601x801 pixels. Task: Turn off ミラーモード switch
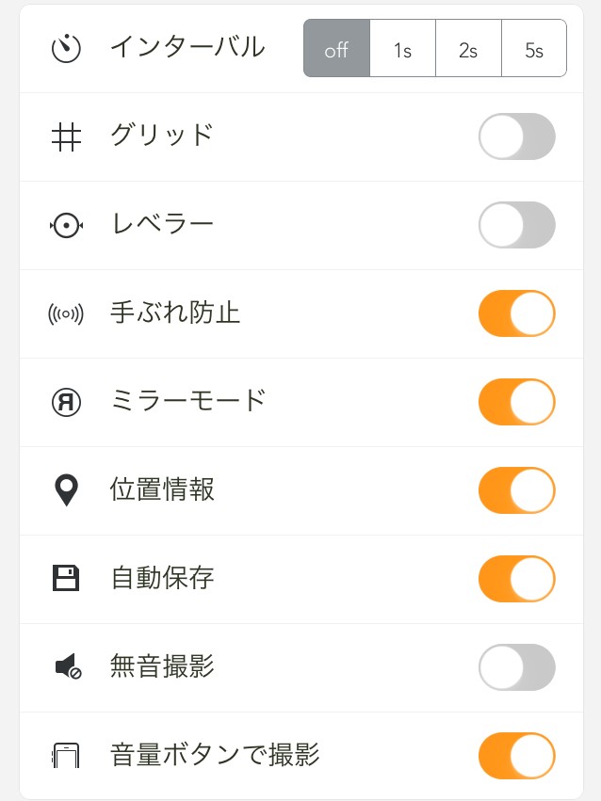coord(516,402)
